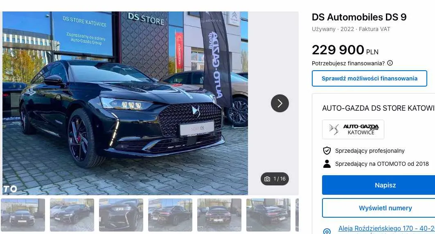Click AUTO-GAZDA DS STORE seller name
Screen dimensions: 435x234
point(379,108)
